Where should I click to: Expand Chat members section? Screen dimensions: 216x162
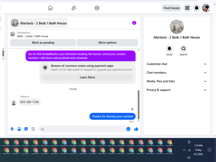point(177,73)
